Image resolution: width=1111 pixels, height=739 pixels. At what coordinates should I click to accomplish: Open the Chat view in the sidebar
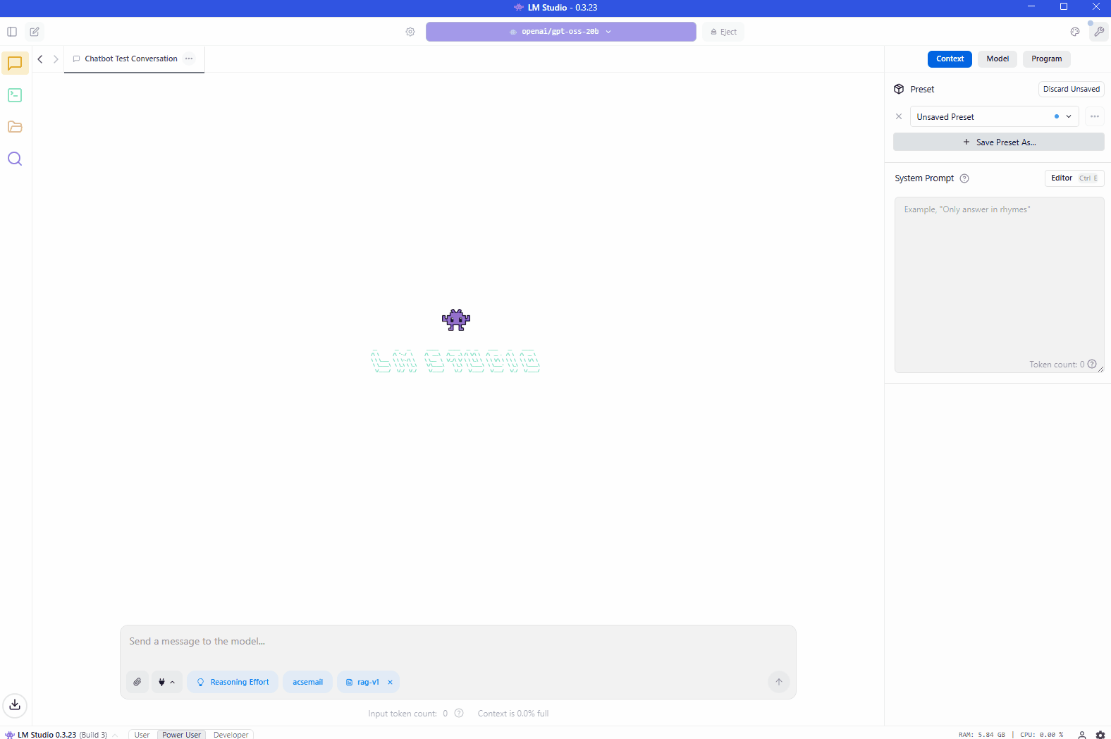pyautogui.click(x=15, y=63)
